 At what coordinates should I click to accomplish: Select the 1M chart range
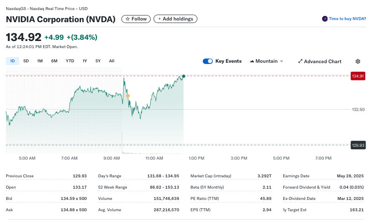click(40, 61)
